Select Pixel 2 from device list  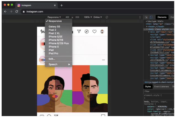point(59,30)
